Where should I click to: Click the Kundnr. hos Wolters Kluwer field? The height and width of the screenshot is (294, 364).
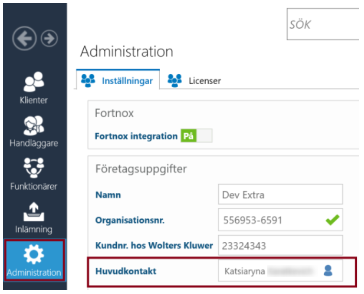(x=280, y=245)
